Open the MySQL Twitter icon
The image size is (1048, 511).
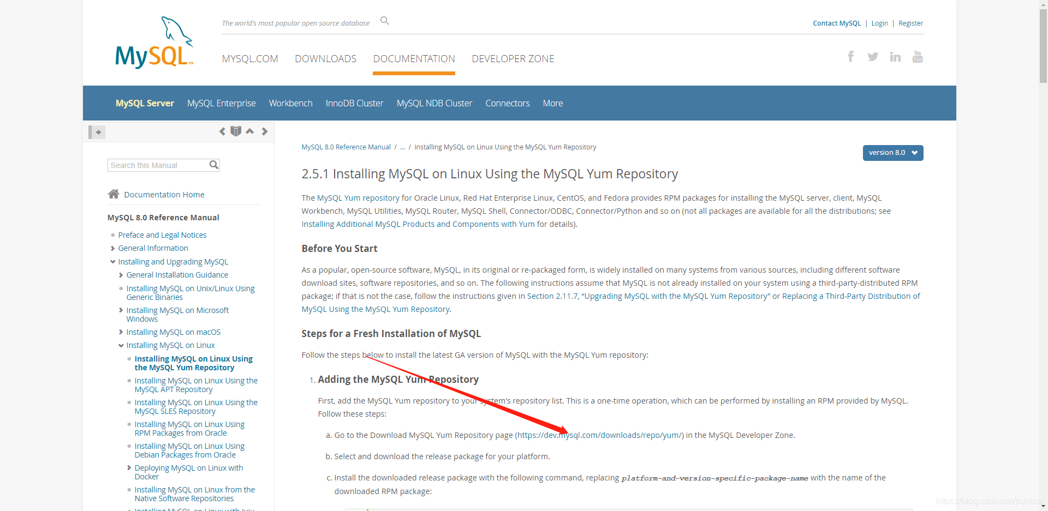click(873, 57)
